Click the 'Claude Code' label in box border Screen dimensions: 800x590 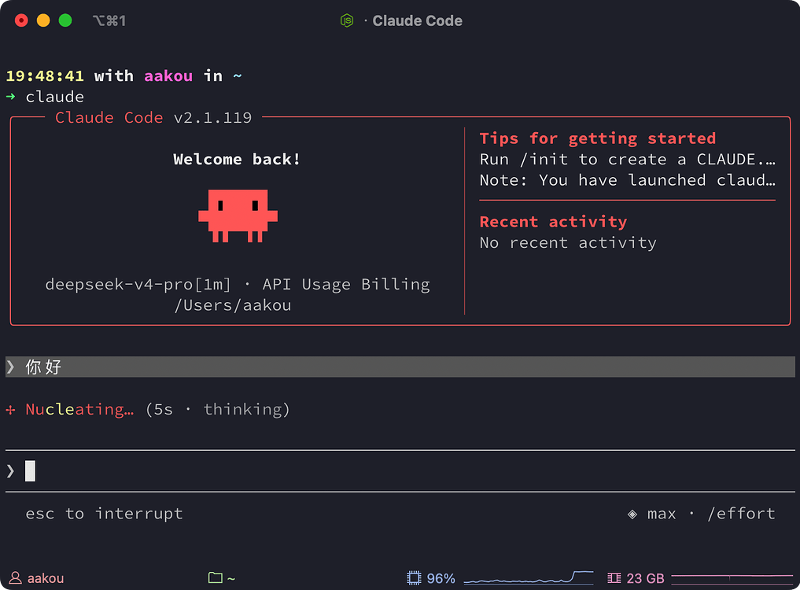(x=109, y=117)
